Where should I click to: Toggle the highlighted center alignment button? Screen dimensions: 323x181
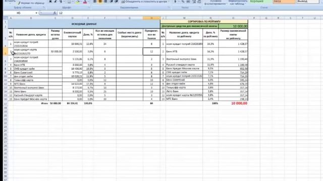100,2
